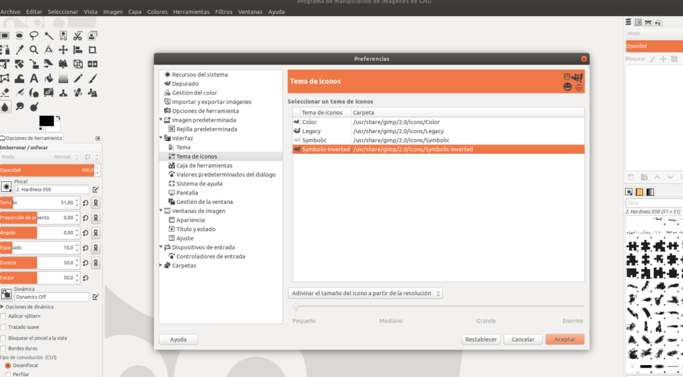Toggle link to brush default for Dureza

96,262
